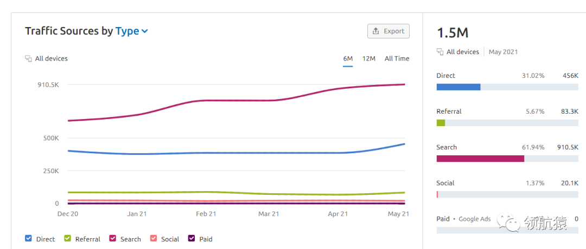Toggle the Referral legend checkbox
The width and height of the screenshot is (586, 249).
[x=68, y=239]
